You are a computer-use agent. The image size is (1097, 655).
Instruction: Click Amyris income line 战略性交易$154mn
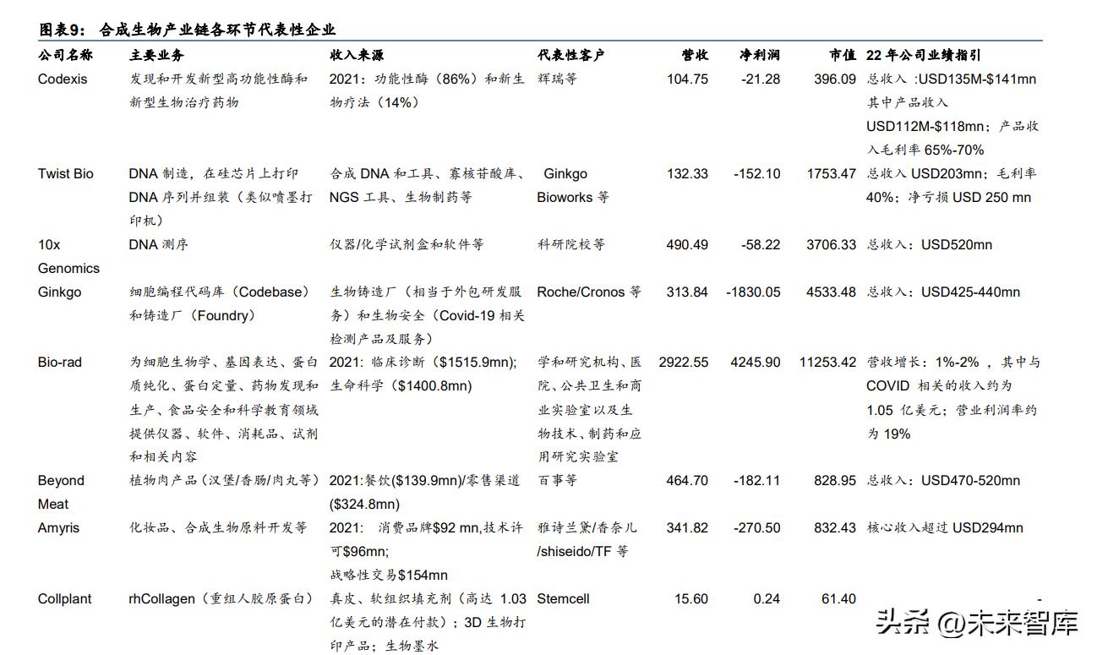click(x=389, y=575)
